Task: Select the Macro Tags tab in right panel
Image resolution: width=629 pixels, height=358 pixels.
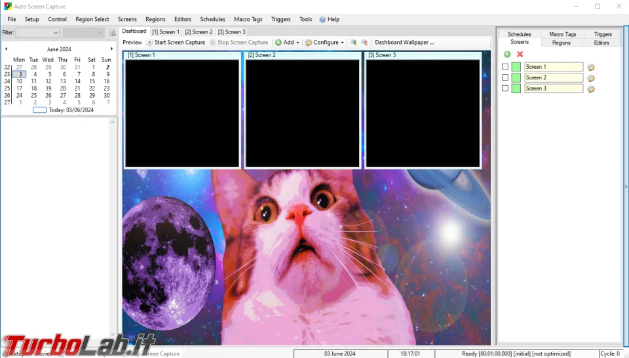Action: tap(562, 34)
